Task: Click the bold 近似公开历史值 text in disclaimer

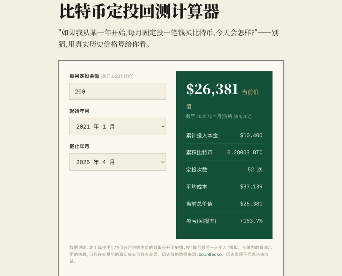Action: pyautogui.click(x=168, y=248)
